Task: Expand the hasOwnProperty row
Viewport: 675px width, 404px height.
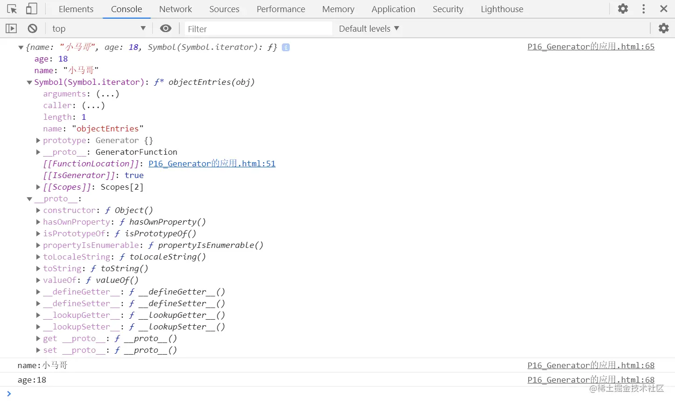Action: click(38, 222)
